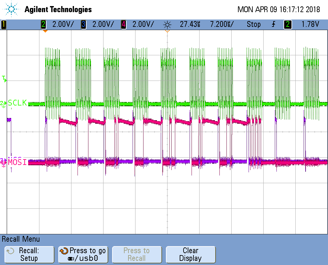The width and height of the screenshot is (328, 265).
Task: Click the channel 3 scale value 2.00V/
Action: tap(103, 24)
